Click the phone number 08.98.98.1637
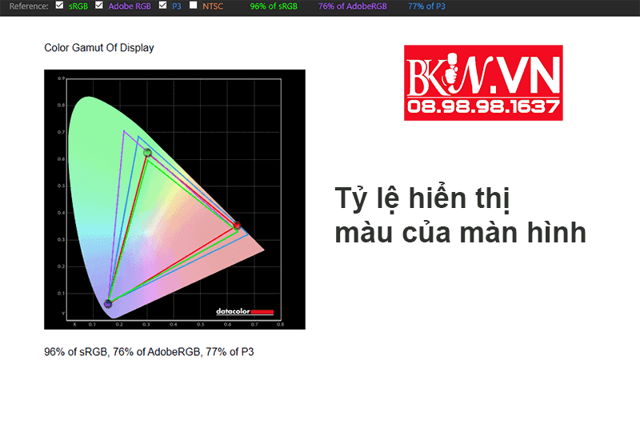Viewport: 640px width, 440px height. [482, 107]
